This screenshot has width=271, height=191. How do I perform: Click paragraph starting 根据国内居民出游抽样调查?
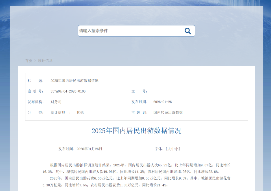[x=136, y=168]
